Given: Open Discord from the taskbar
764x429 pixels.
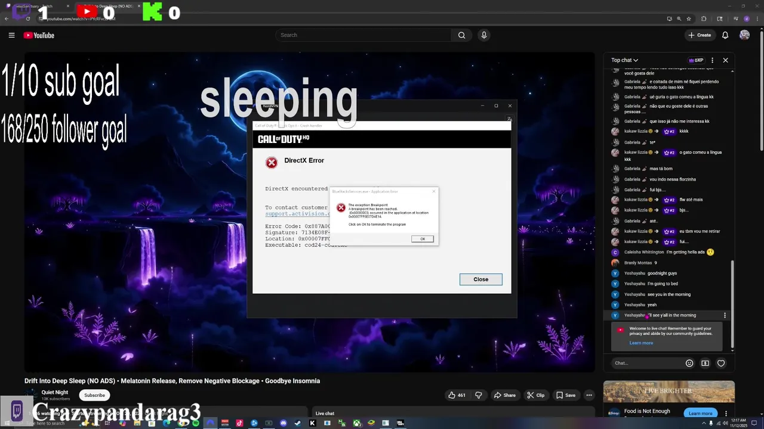Looking at the screenshot, I should pyautogui.click(x=283, y=423).
